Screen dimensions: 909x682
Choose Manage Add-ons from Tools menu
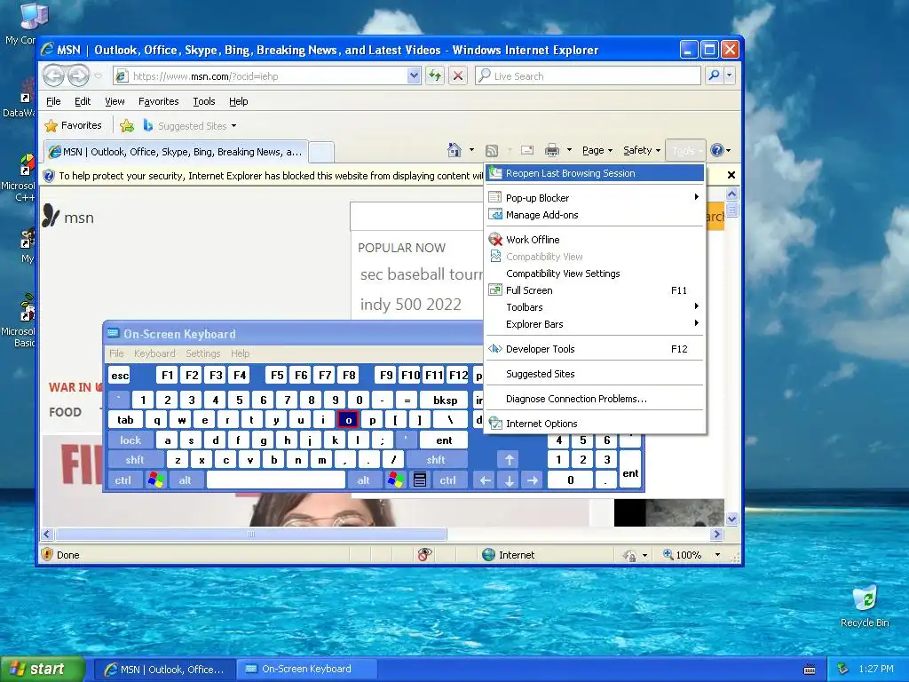[595, 215]
